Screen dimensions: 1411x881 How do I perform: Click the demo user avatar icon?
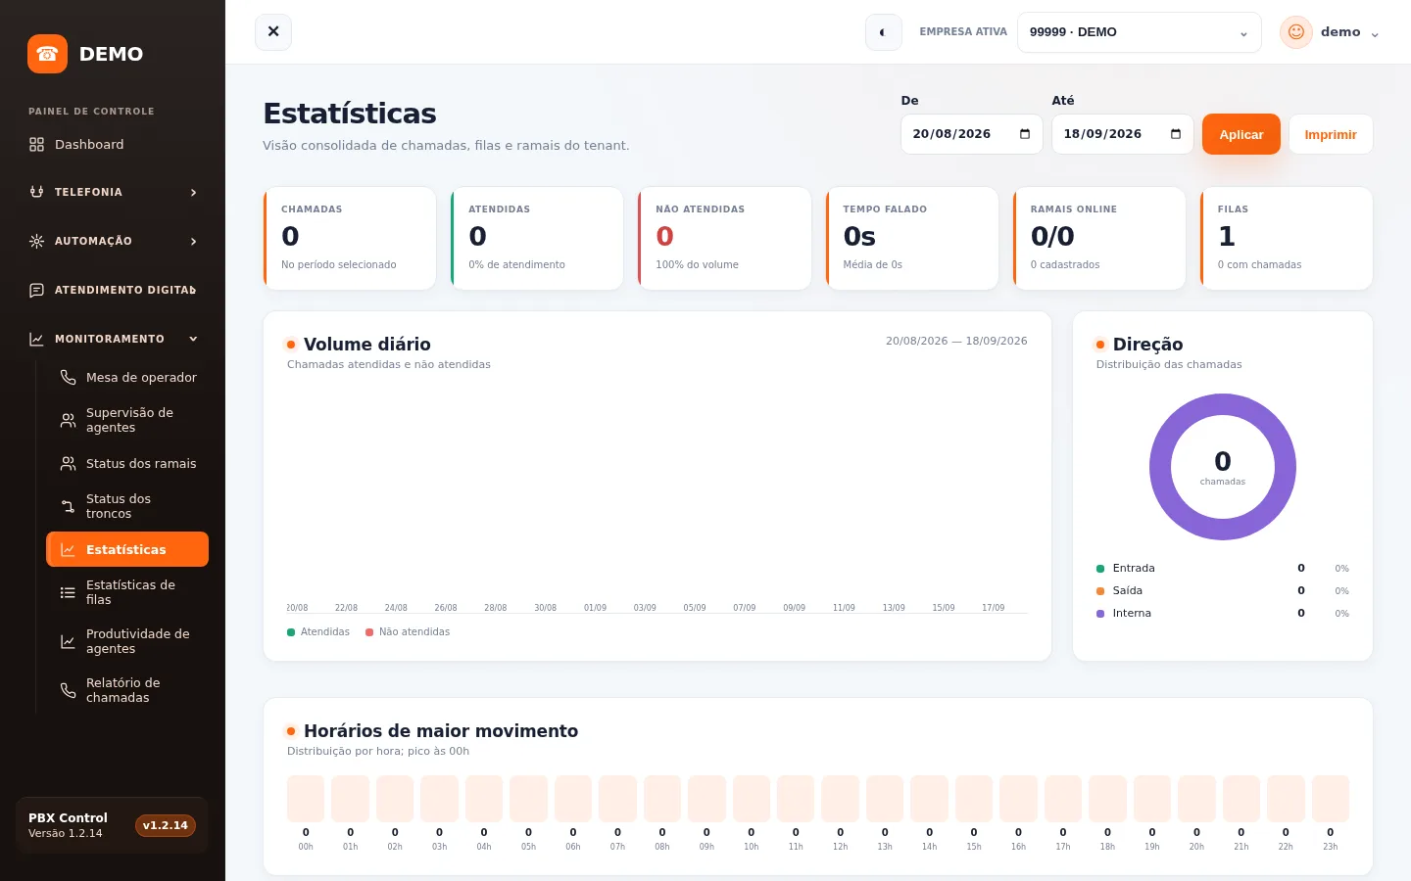click(x=1295, y=32)
